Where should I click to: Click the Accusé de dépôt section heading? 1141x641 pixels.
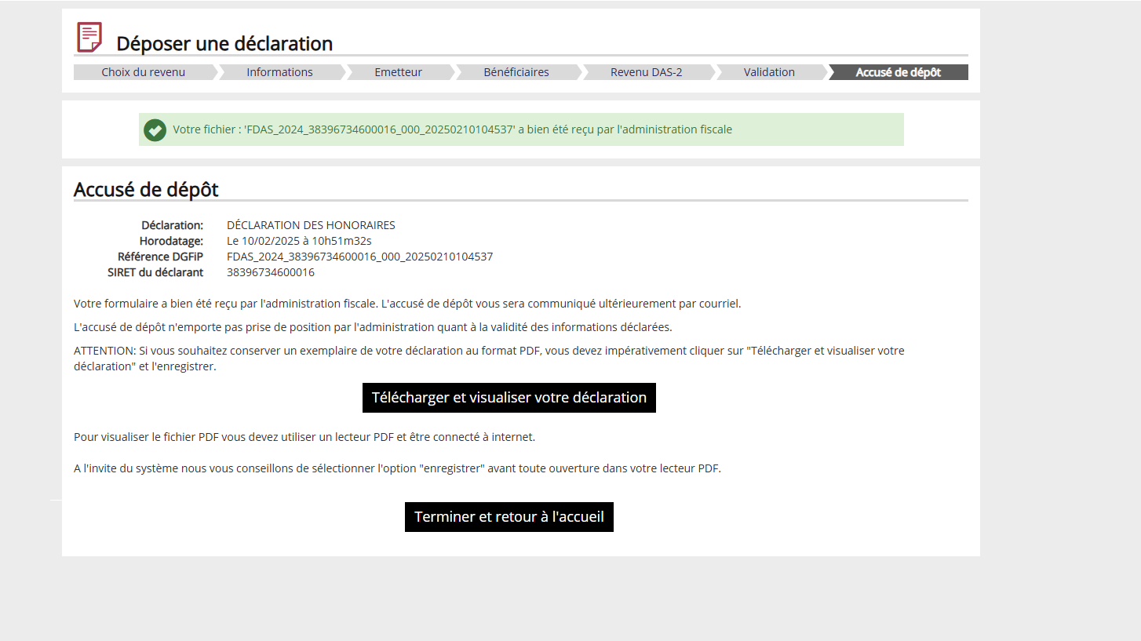[146, 189]
